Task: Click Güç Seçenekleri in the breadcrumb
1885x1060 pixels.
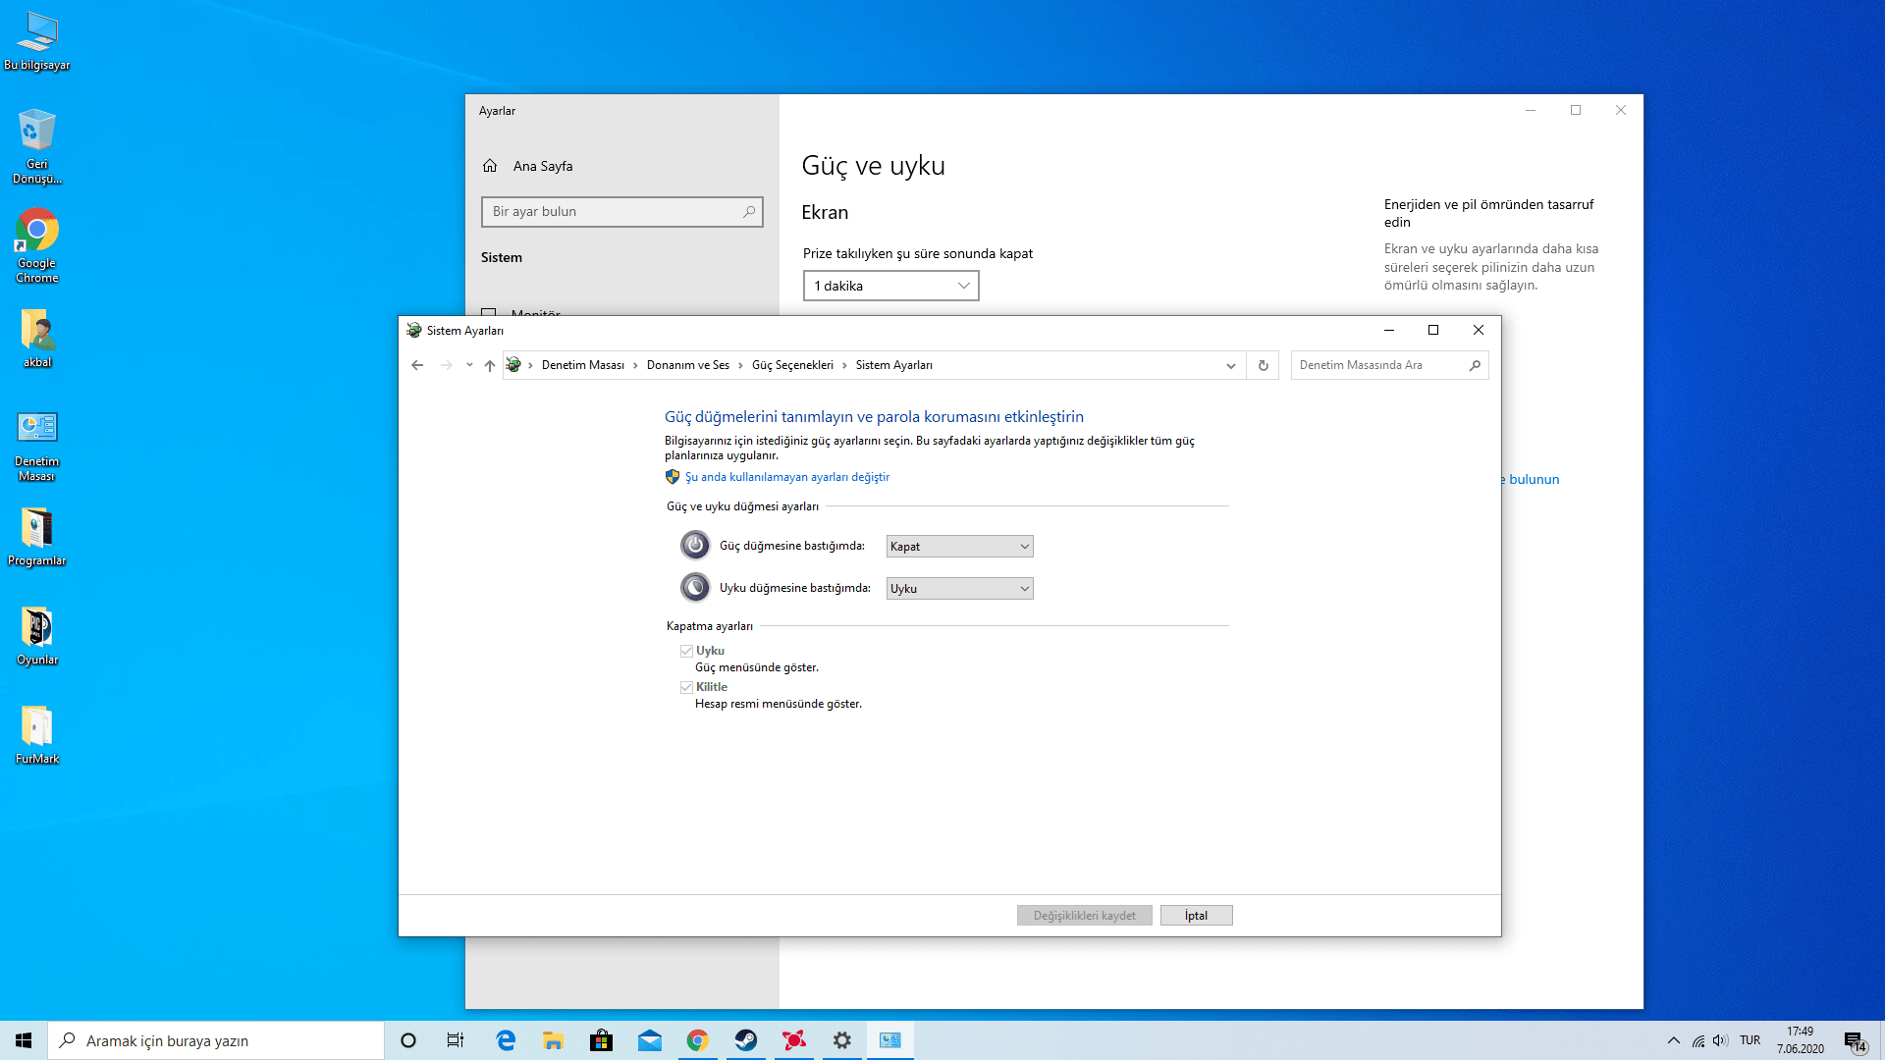Action: click(x=792, y=365)
